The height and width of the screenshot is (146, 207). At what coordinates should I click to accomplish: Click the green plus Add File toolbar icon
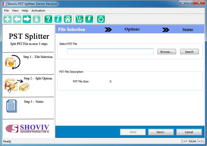[x=7, y=19]
